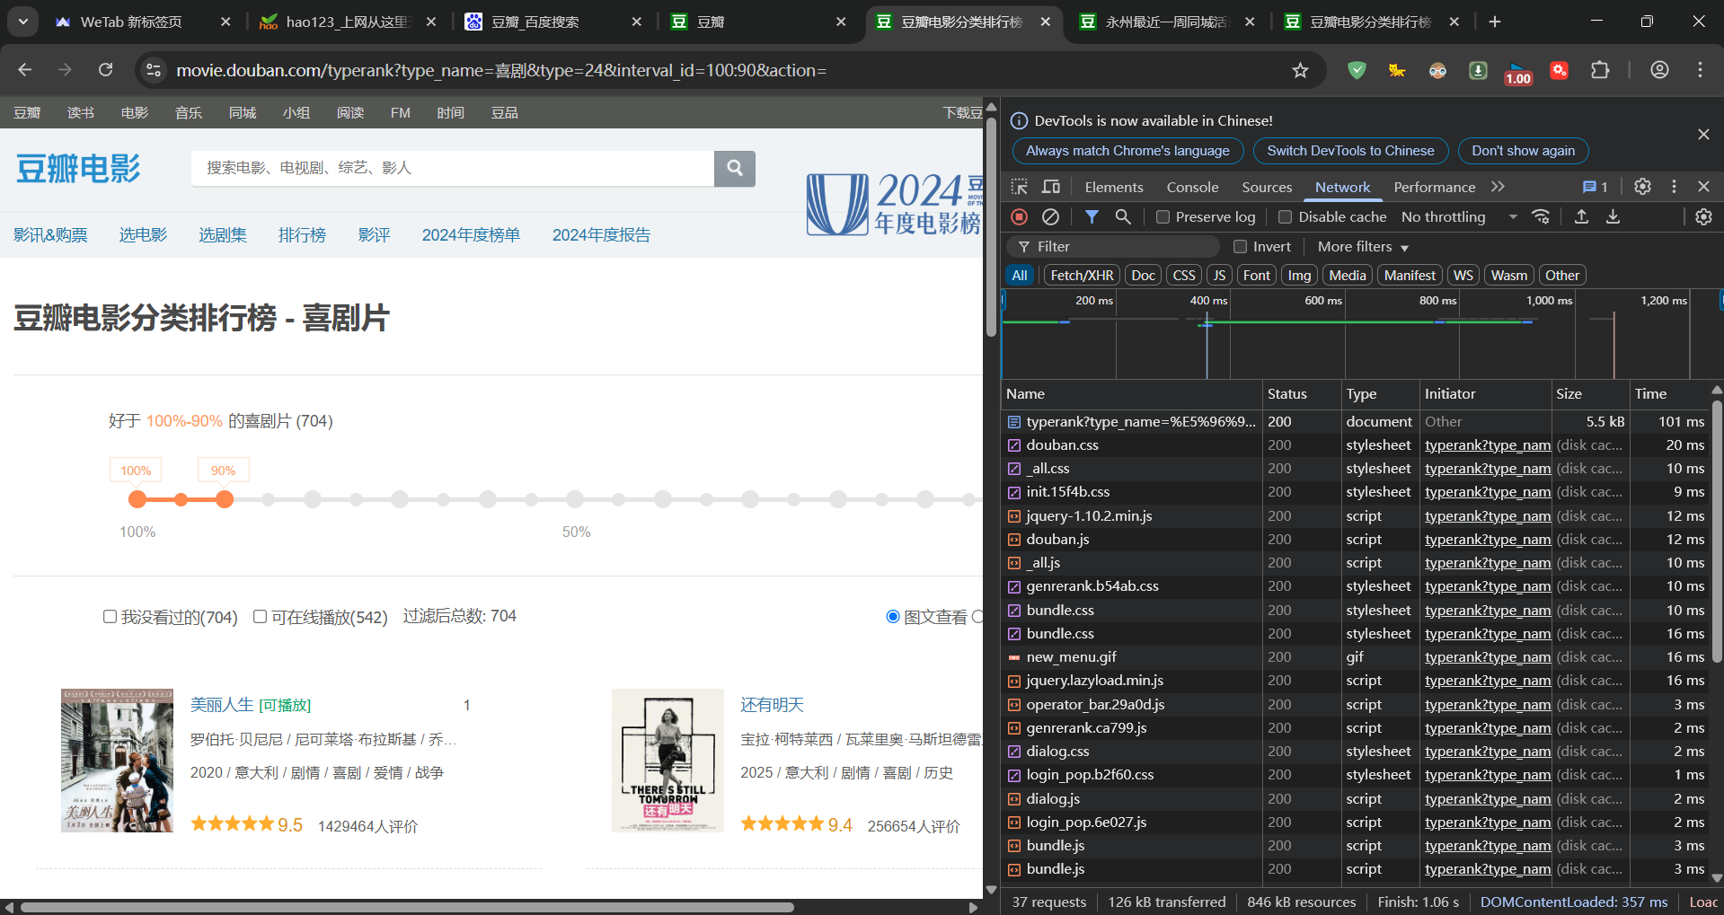
Task: Go back to previous page
Action: click(x=25, y=70)
